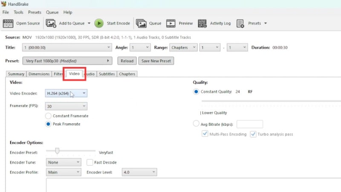Open the Encoder Level dropdown
The height and width of the screenshot is (192, 341).
click(139, 172)
